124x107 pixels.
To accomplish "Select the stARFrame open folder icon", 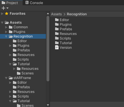I will tap(11, 78).
